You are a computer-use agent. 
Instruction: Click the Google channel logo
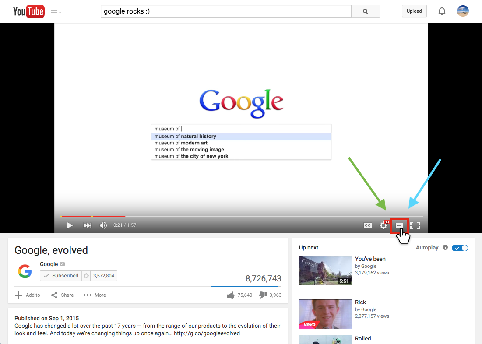[25, 271]
